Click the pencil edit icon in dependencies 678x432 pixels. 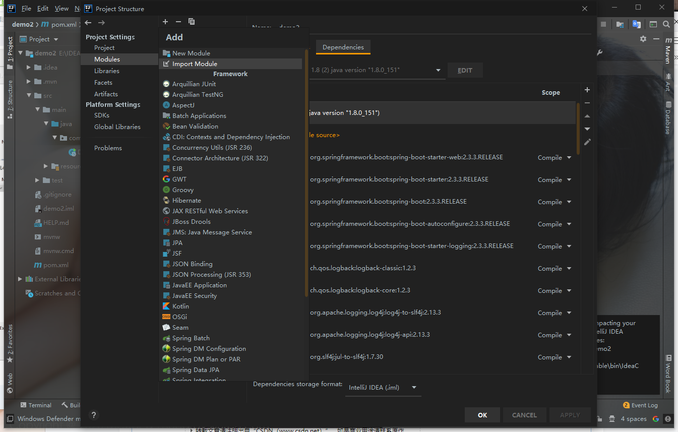point(587,142)
